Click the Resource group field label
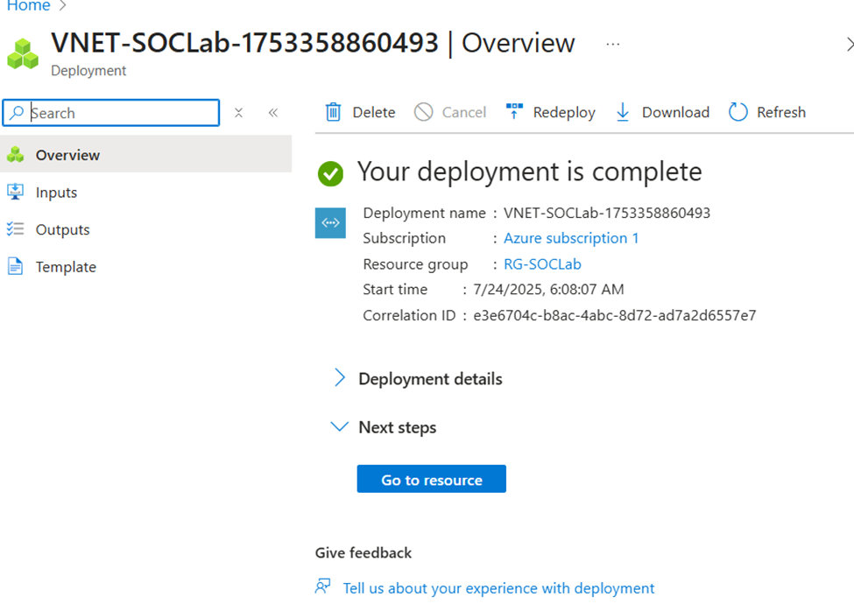The image size is (854, 611). (x=415, y=263)
